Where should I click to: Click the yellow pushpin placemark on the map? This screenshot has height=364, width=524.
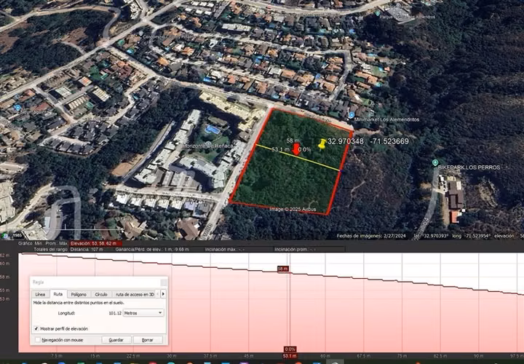point(322,143)
